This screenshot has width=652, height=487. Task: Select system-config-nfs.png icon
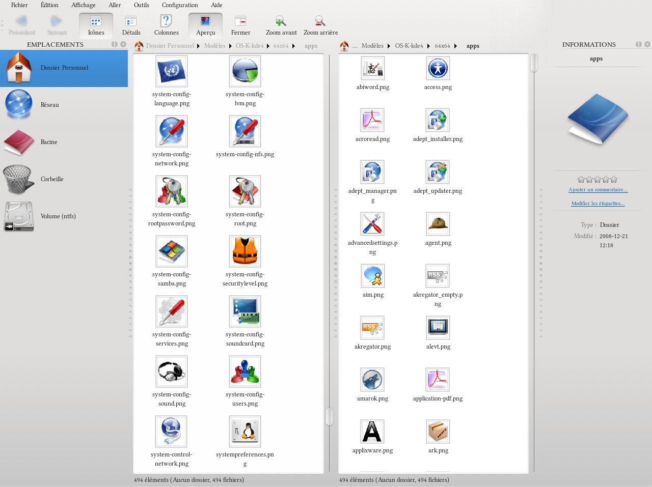click(x=245, y=131)
